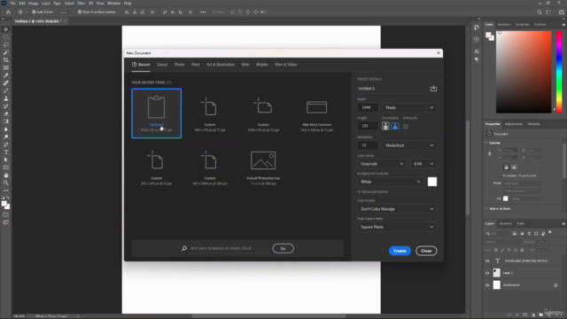Switch to the Saved tab
Viewport: 567px width, 319px height.
[x=162, y=65]
